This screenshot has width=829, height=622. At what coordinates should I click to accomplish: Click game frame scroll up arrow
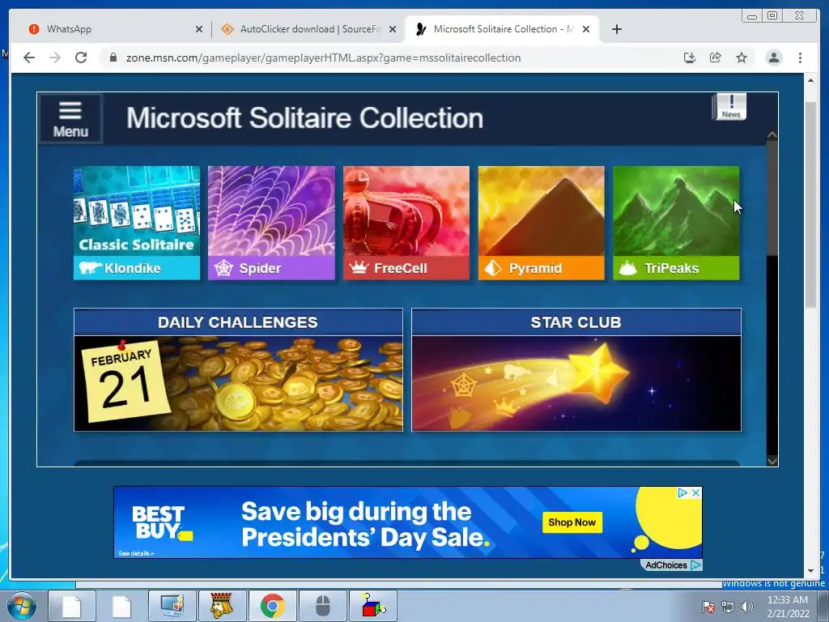pos(772,135)
